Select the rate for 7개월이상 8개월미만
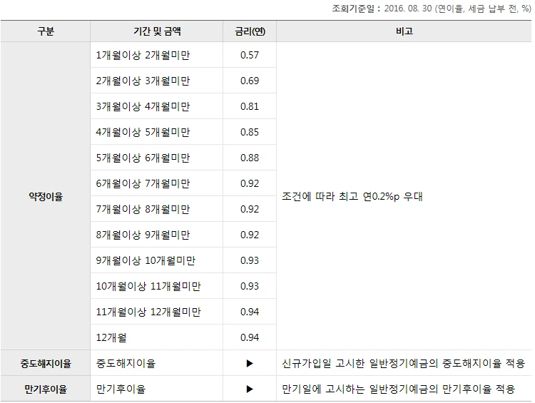Image resolution: width=535 pixels, height=403 pixels. pos(250,209)
